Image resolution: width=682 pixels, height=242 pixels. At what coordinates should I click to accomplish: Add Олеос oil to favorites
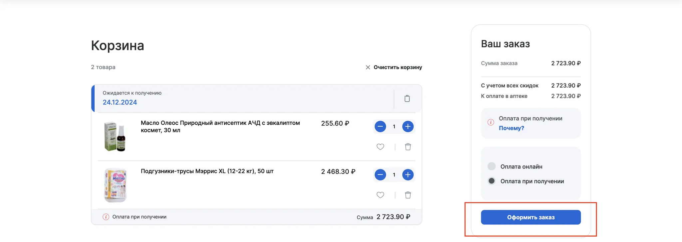[x=380, y=147]
